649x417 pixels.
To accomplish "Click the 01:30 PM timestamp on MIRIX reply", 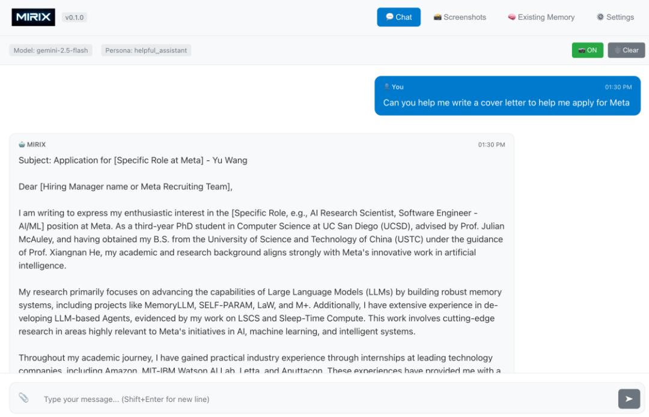I will (491, 145).
